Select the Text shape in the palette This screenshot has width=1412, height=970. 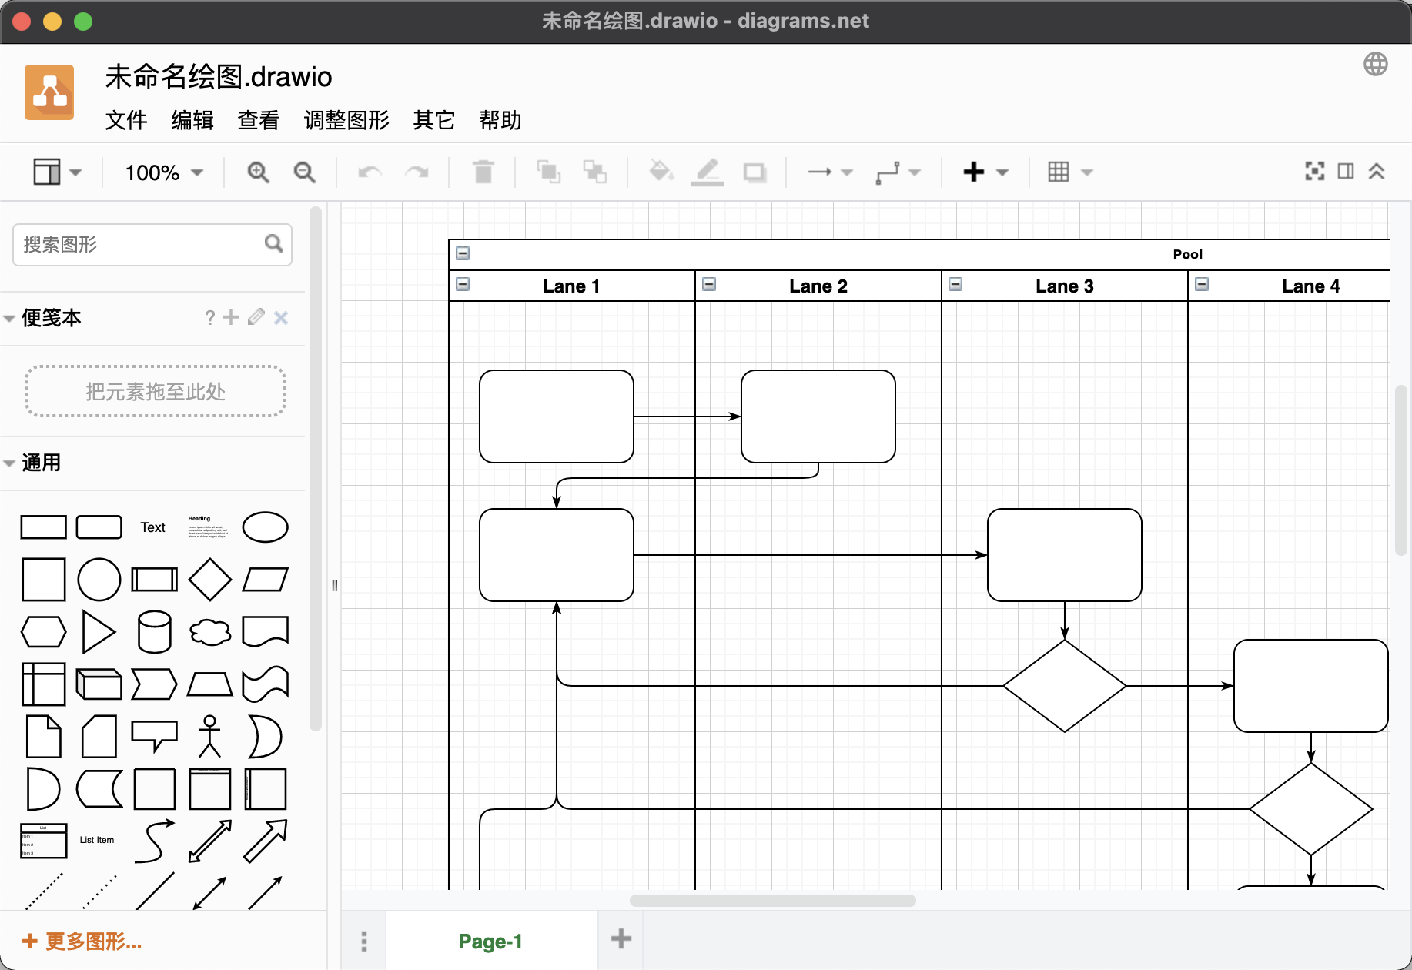click(x=152, y=527)
